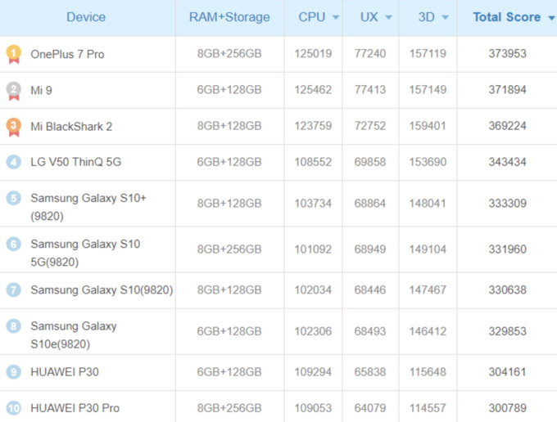
Task: Select 8GB+256GB storage cell for OnePlus 7 Pro
Action: tap(229, 53)
